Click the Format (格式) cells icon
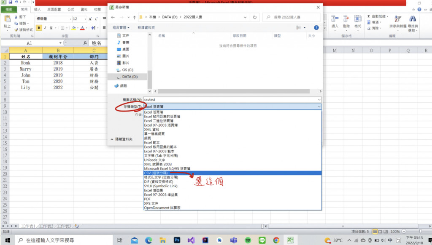Viewport: 432px width, 245px height. pyautogui.click(x=358, y=19)
